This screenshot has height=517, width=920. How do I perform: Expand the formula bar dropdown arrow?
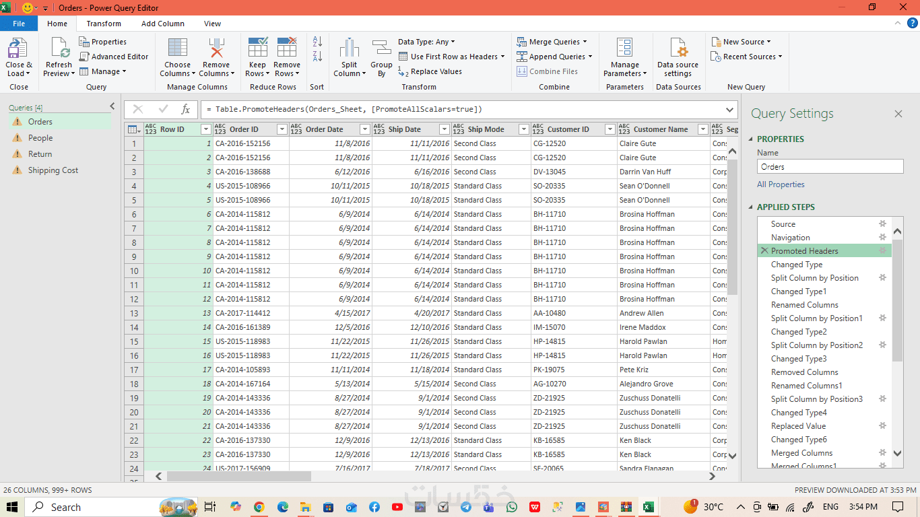coord(730,109)
